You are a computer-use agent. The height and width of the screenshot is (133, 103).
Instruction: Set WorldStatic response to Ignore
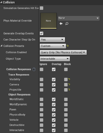(x=42, y=99)
